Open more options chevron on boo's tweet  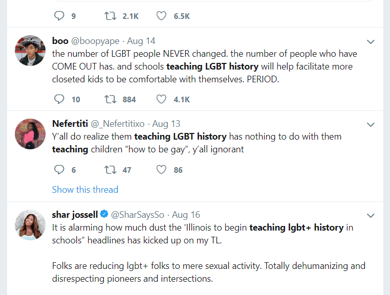(371, 41)
